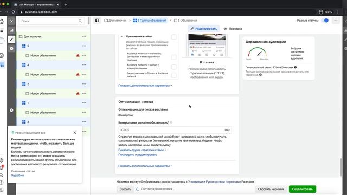Open options menu for ad set 5
This screenshot has width=347, height=195.
(84, 46)
